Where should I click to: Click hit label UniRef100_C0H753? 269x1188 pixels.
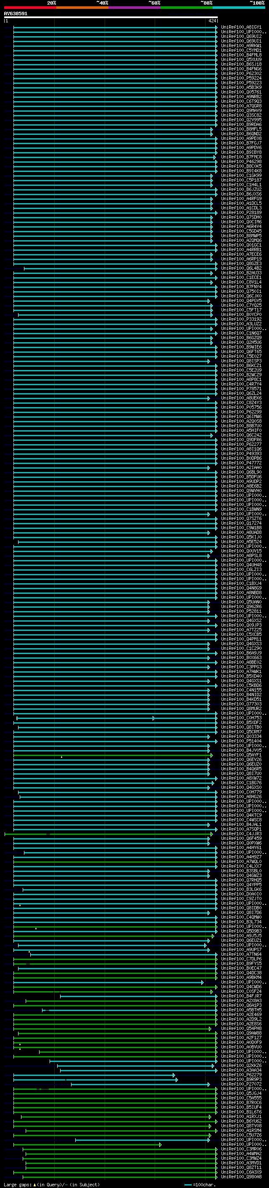pyautogui.click(x=241, y=718)
